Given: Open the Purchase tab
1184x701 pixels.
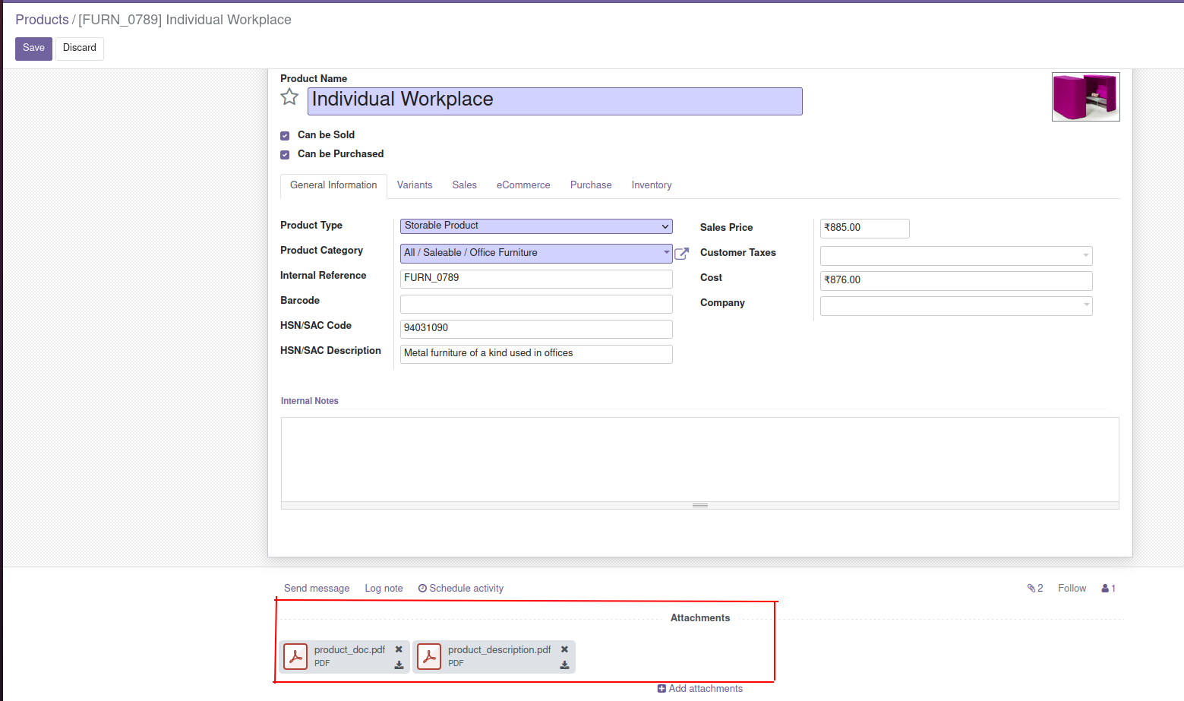Looking at the screenshot, I should 591,185.
